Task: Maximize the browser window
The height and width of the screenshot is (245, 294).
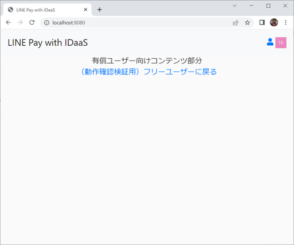Action: pyautogui.click(x=268, y=5)
